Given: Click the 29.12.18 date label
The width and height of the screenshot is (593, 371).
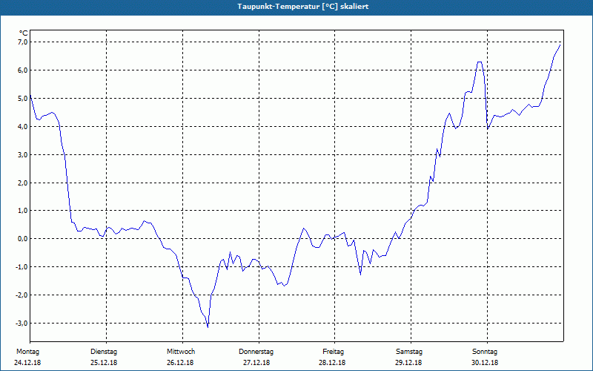Looking at the screenshot, I should [408, 363].
